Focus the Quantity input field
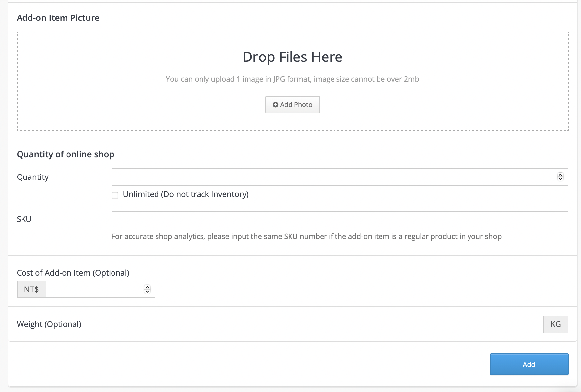The width and height of the screenshot is (581, 392). tap(340, 177)
